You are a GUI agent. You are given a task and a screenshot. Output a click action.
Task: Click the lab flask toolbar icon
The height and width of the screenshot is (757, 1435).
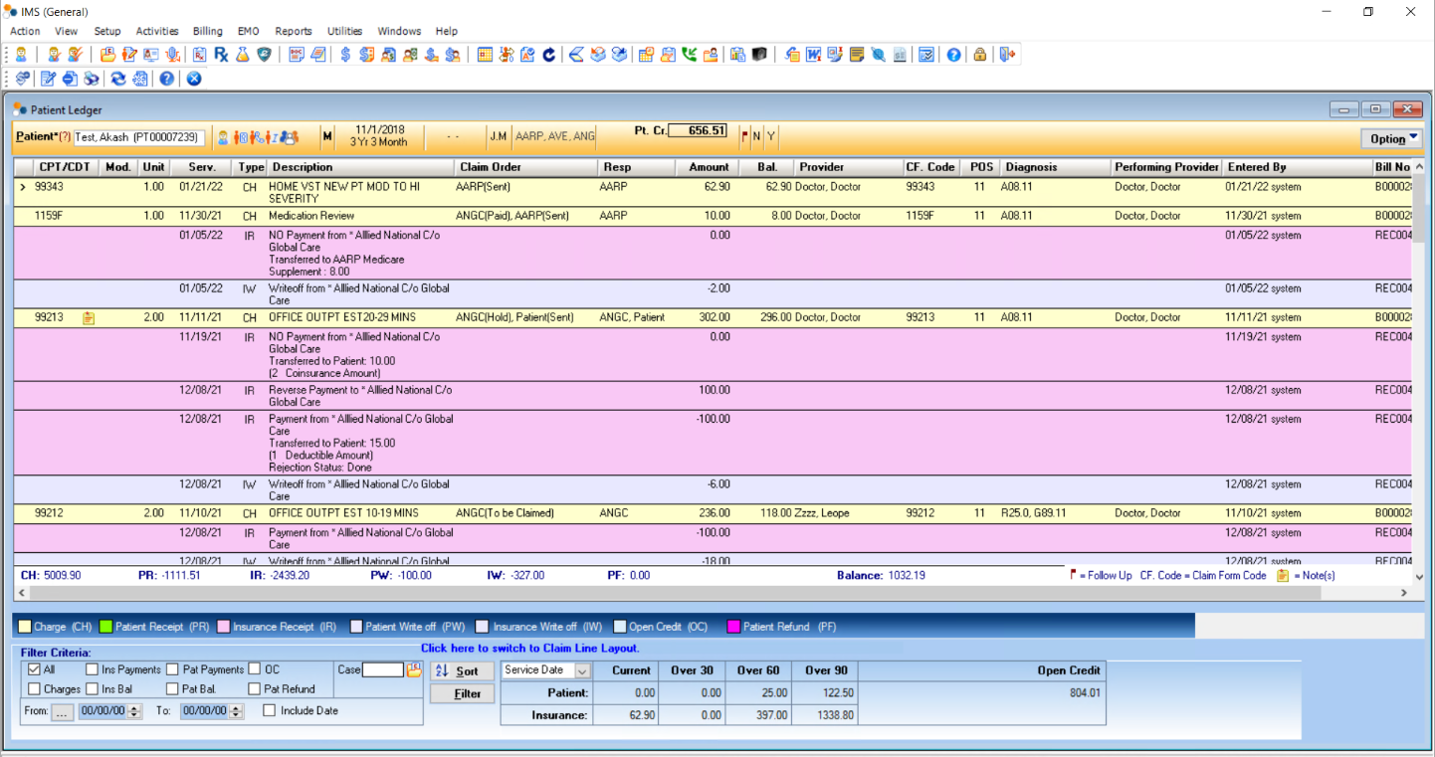pyautogui.click(x=242, y=55)
